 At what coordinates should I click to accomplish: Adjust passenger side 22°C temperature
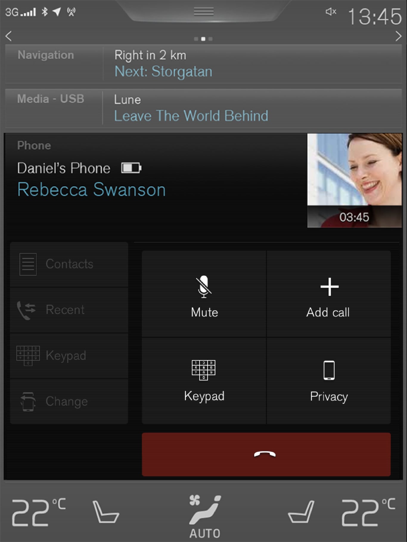coord(368,512)
